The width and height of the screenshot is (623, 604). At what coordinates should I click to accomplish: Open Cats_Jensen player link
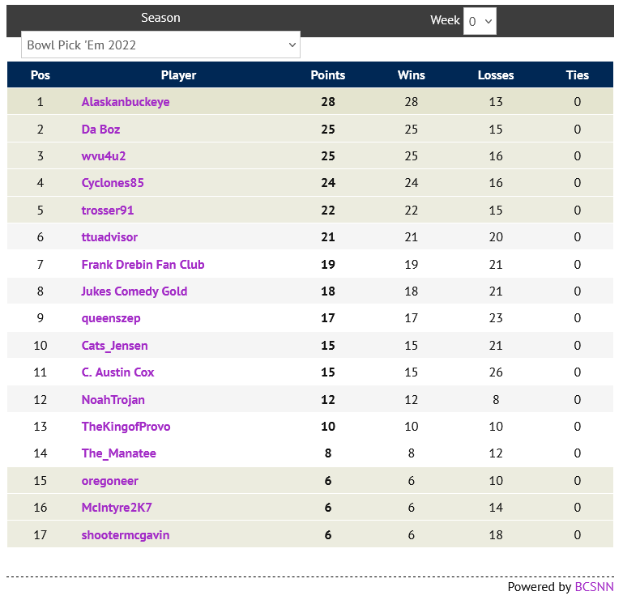click(x=114, y=346)
